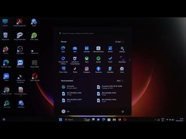
Task: Open Edge from the taskbar
Action: point(104,120)
